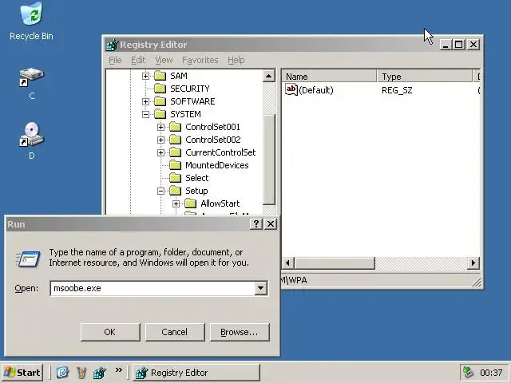Click the Registry Editor quick launch icon

point(100,373)
